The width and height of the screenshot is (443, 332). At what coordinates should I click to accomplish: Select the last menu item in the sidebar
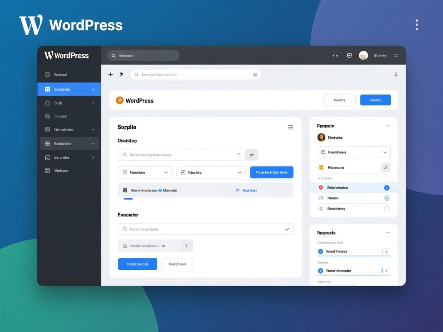click(x=62, y=170)
